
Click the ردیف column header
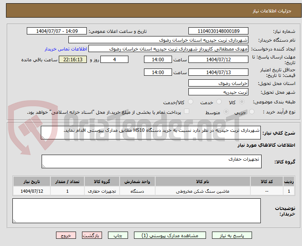(x=289, y=181)
